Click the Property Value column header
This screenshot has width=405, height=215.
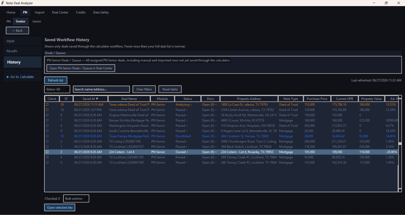coord(371,99)
